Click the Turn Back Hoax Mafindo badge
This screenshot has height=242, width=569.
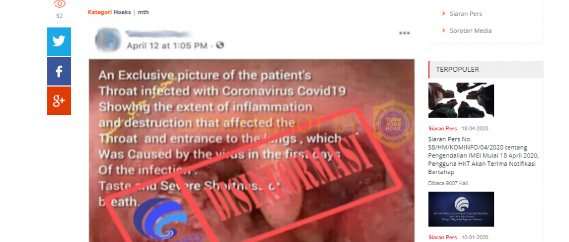pyautogui.click(x=393, y=124)
